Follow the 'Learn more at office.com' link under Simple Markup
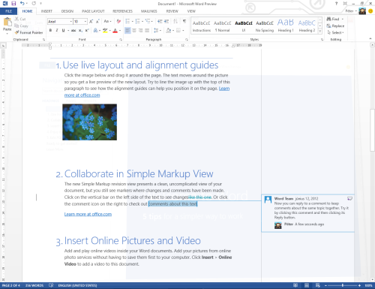The image size is (375, 289). point(88,214)
